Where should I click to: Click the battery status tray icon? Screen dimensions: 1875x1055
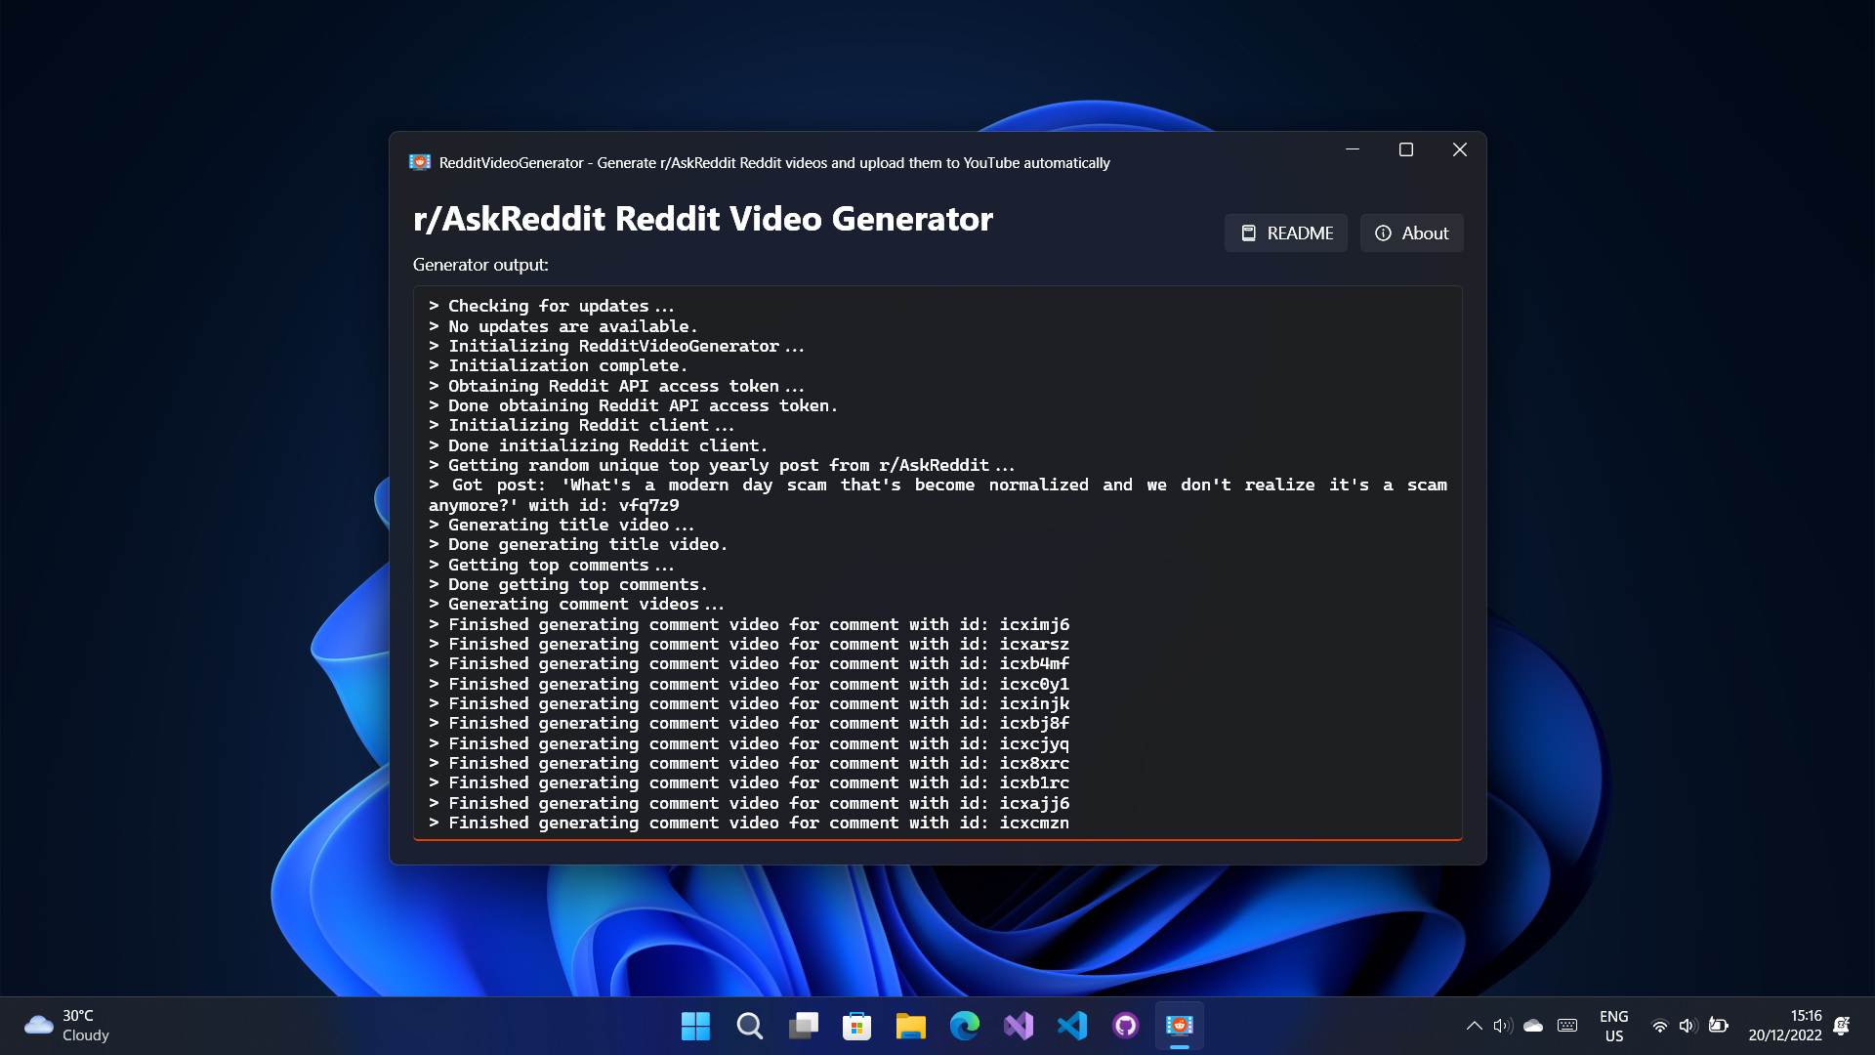(1720, 1026)
